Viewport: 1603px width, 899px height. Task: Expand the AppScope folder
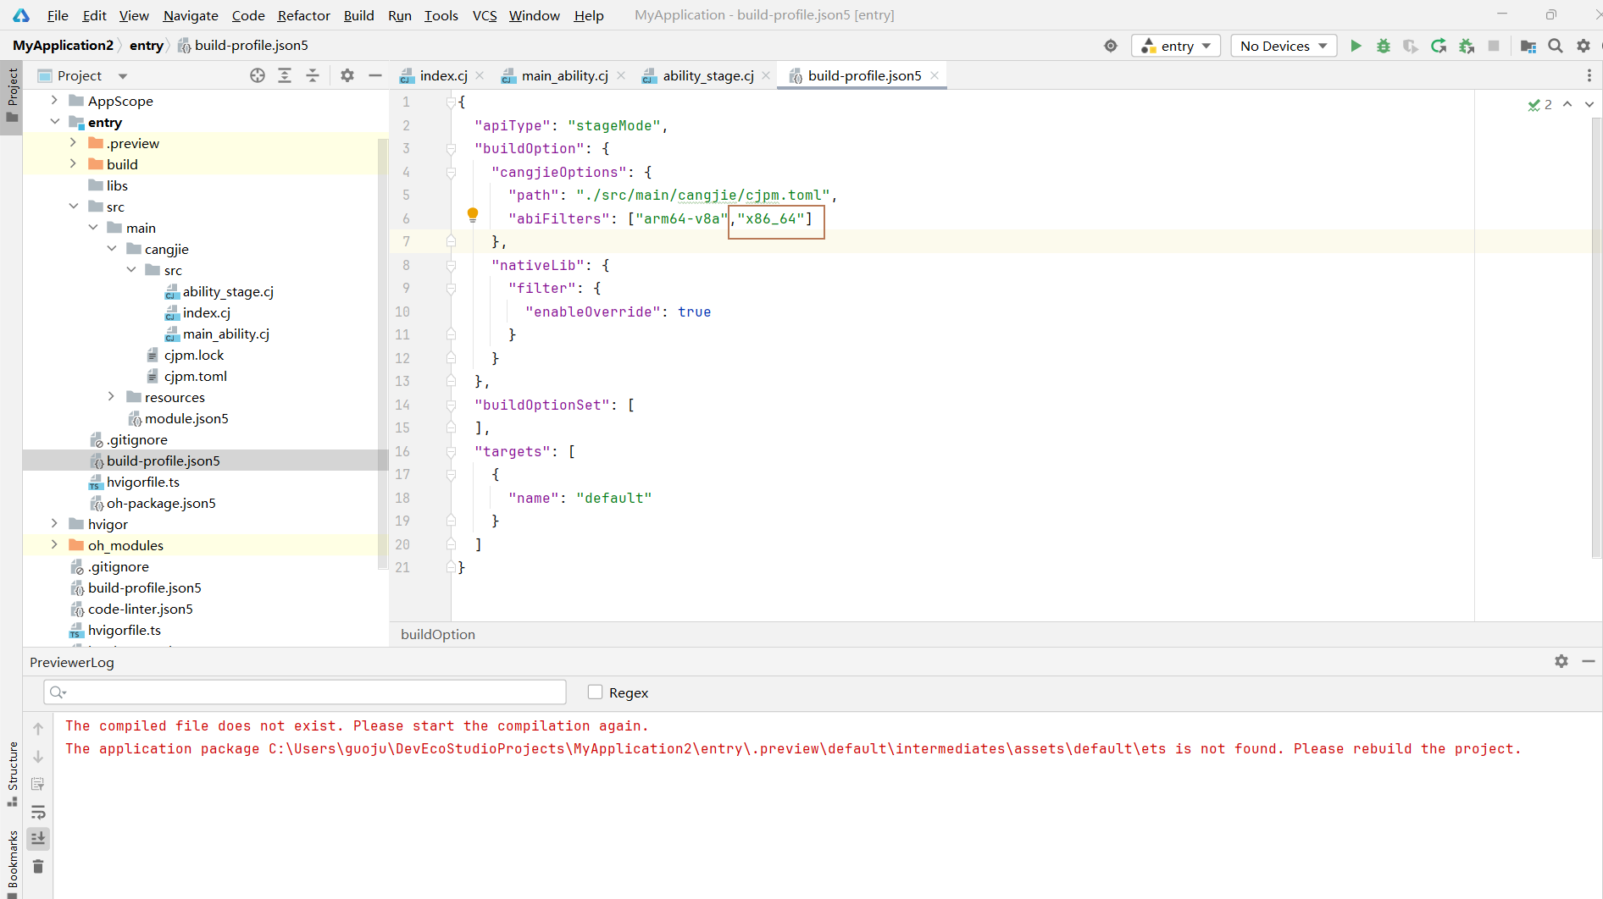[54, 100]
